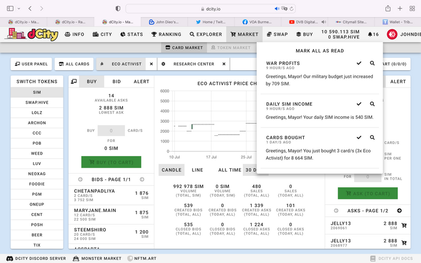Screen dimensions: 421x263
Task: Click the dcity.io address bar
Action: (x=210, y=9)
